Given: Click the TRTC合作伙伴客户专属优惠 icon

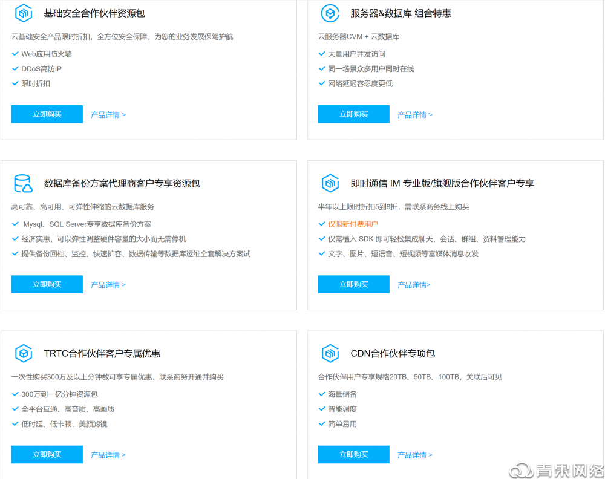Looking at the screenshot, I should [x=24, y=353].
